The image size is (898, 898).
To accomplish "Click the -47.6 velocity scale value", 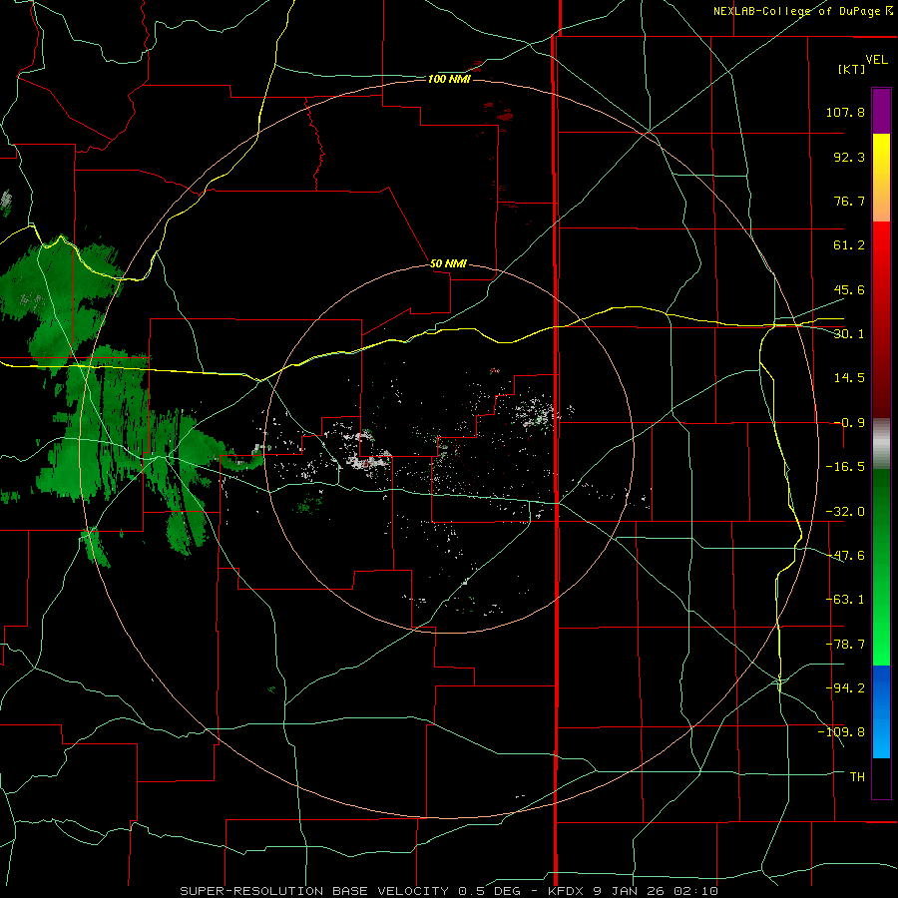I will (x=845, y=556).
